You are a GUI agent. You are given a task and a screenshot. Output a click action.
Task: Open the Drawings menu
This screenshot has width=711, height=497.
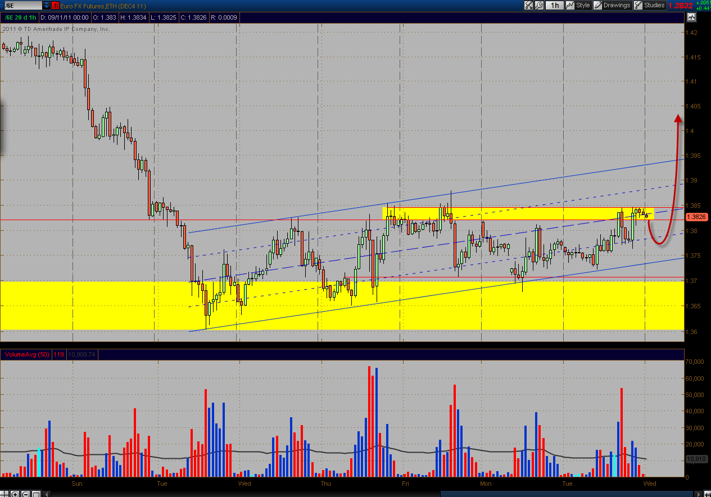click(612, 5)
